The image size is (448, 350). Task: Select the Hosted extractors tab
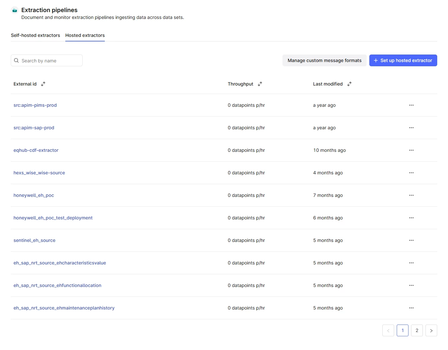(85, 35)
